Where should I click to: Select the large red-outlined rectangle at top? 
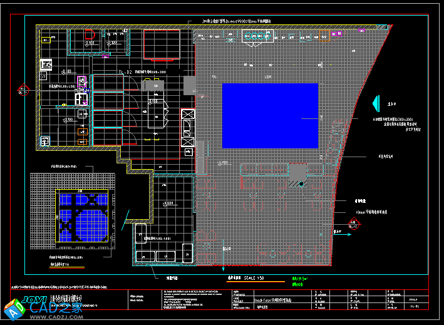(162, 44)
